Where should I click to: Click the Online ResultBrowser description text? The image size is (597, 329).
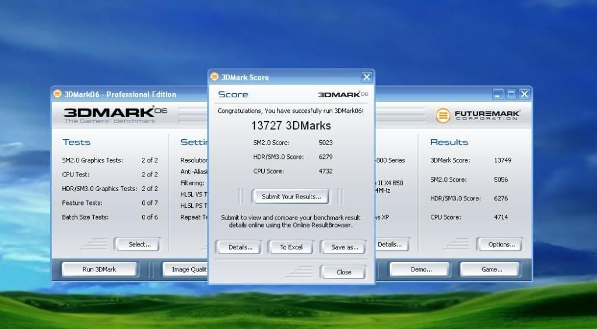tap(290, 221)
